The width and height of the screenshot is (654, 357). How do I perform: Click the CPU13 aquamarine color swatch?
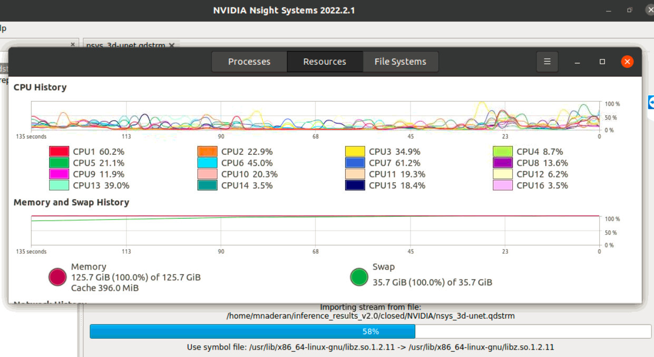(x=59, y=185)
